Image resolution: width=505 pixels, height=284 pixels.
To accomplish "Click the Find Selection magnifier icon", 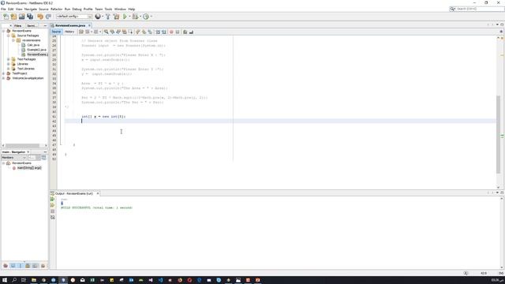I will [106, 32].
